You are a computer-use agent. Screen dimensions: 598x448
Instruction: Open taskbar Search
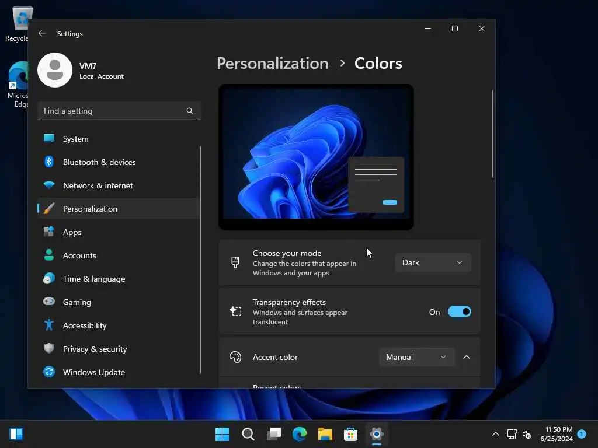(248, 434)
